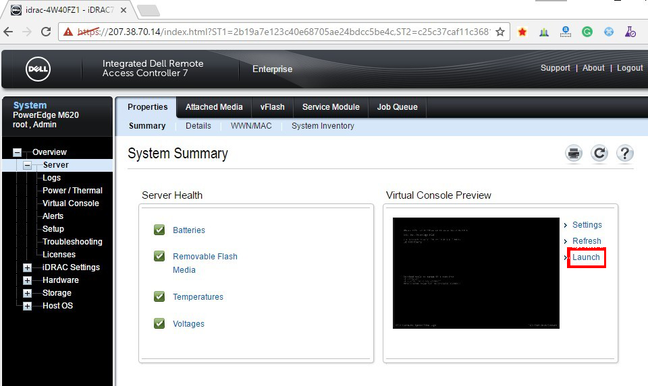This screenshot has height=386, width=648.
Task: Select the Summary sub-tab
Action: point(147,126)
